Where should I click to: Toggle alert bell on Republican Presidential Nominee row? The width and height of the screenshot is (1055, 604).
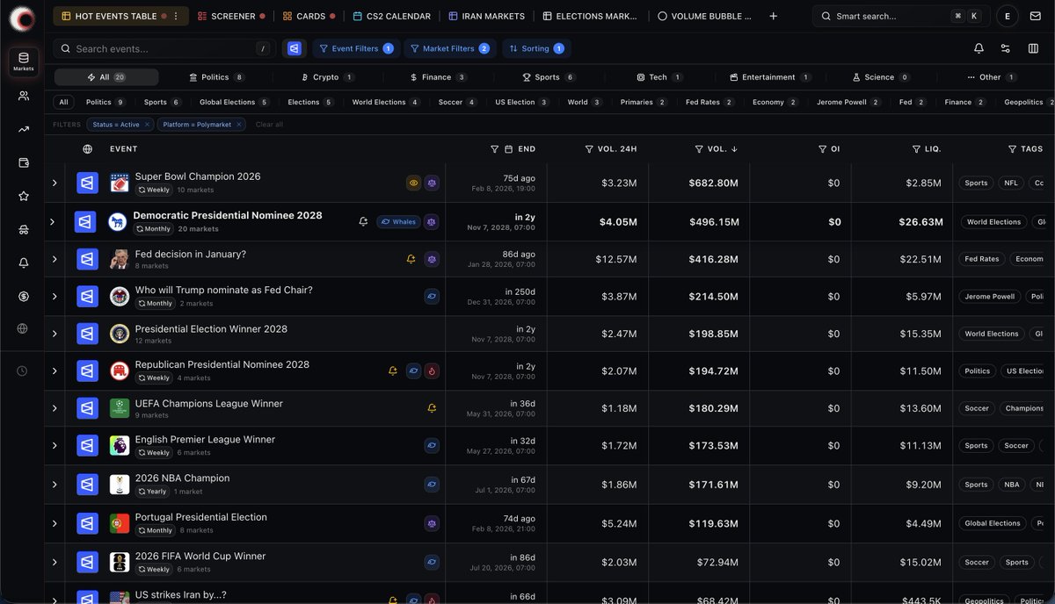[393, 371]
